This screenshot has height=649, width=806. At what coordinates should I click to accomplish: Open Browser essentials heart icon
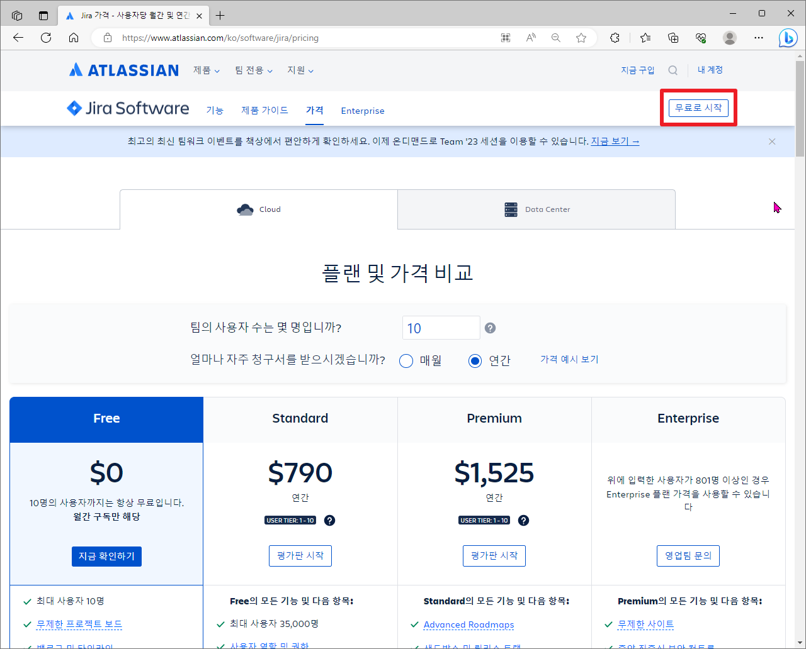pos(701,38)
